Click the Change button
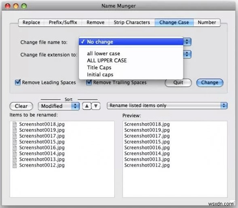The width and height of the screenshot is (238, 208). pos(210,83)
